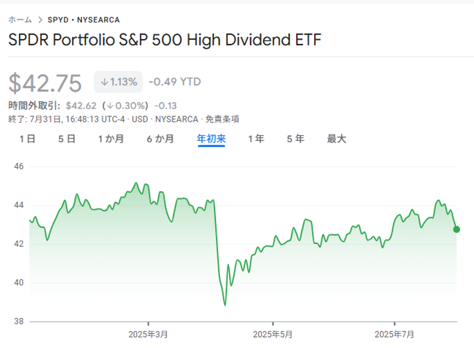Switch chart to the 6か月 range
474x348 pixels.
[x=160, y=139]
